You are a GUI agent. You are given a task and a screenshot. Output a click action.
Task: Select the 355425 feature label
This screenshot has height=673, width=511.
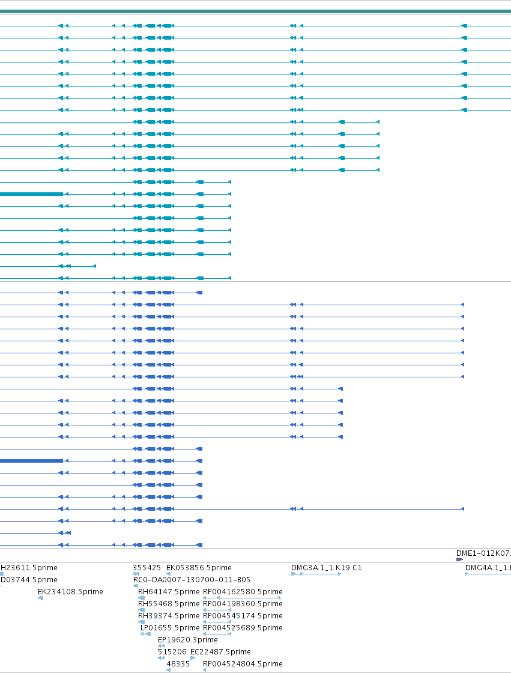pos(147,567)
